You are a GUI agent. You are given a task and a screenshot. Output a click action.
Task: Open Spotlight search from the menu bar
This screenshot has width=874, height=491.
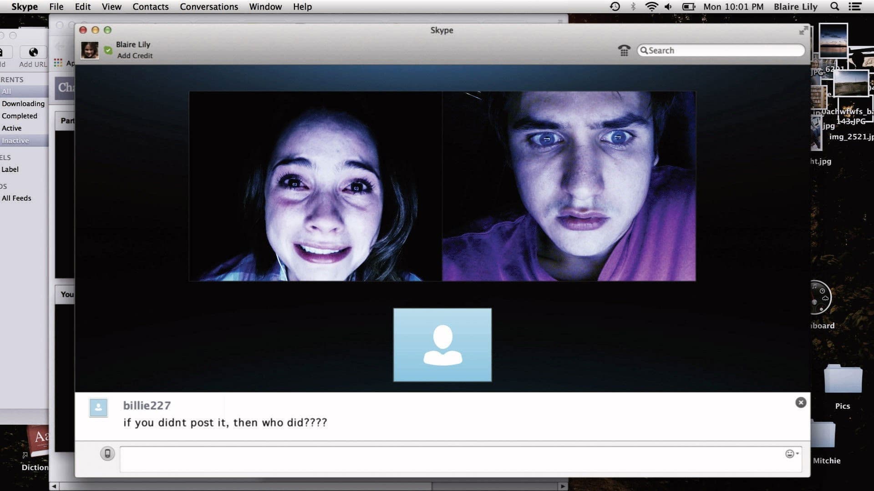point(834,6)
